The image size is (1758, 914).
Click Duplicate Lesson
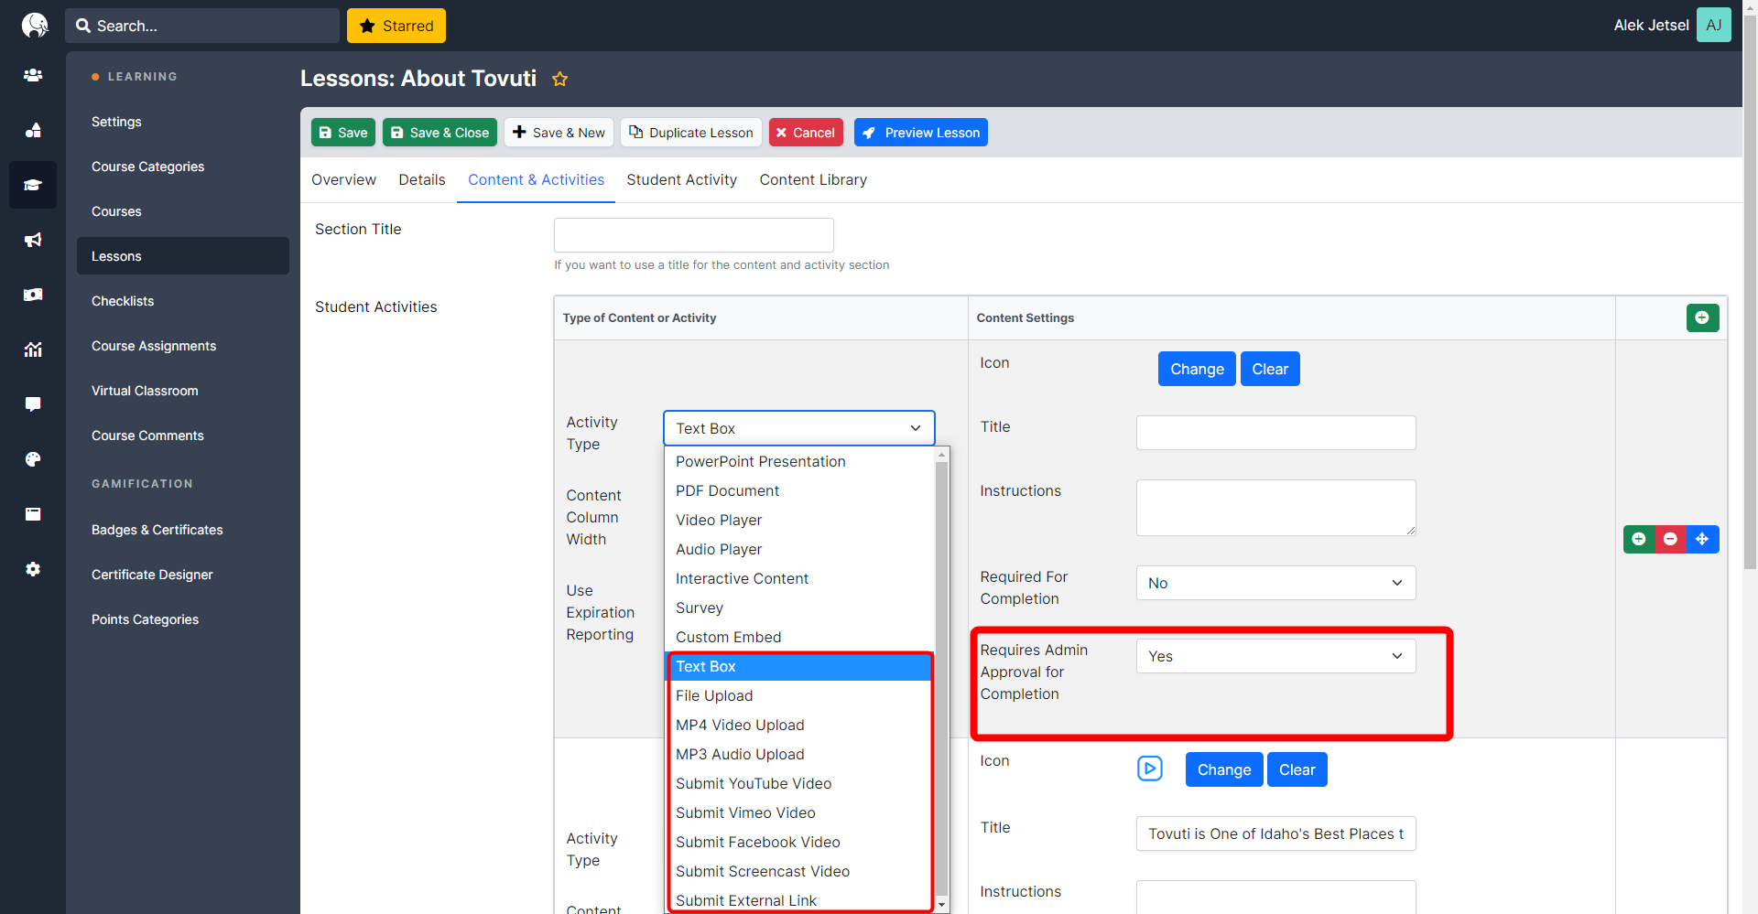691,133
